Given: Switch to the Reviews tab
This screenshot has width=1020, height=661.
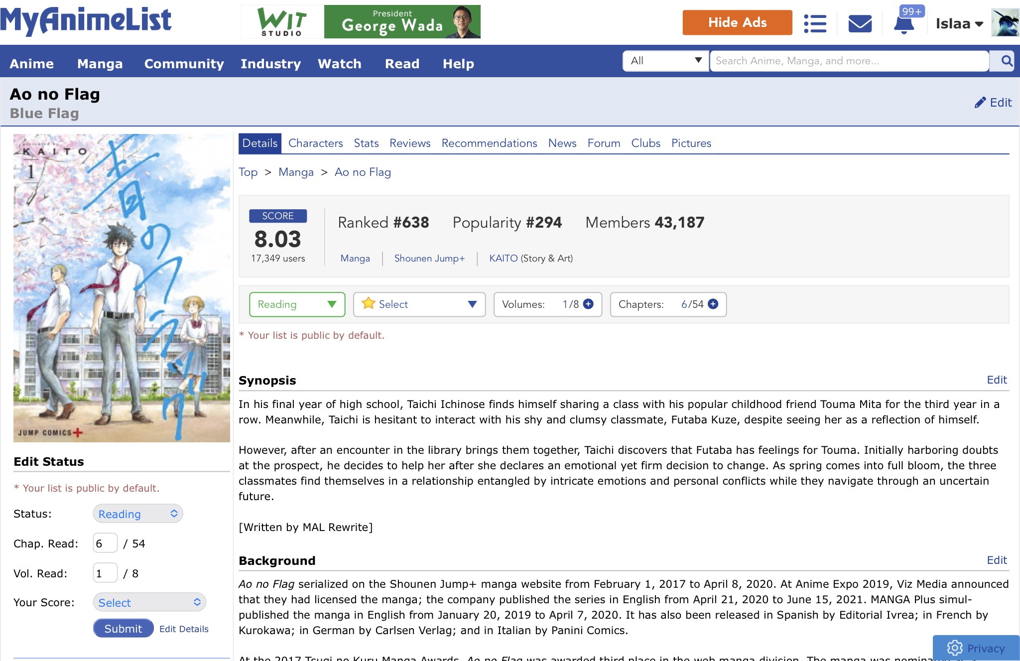Looking at the screenshot, I should pos(410,143).
